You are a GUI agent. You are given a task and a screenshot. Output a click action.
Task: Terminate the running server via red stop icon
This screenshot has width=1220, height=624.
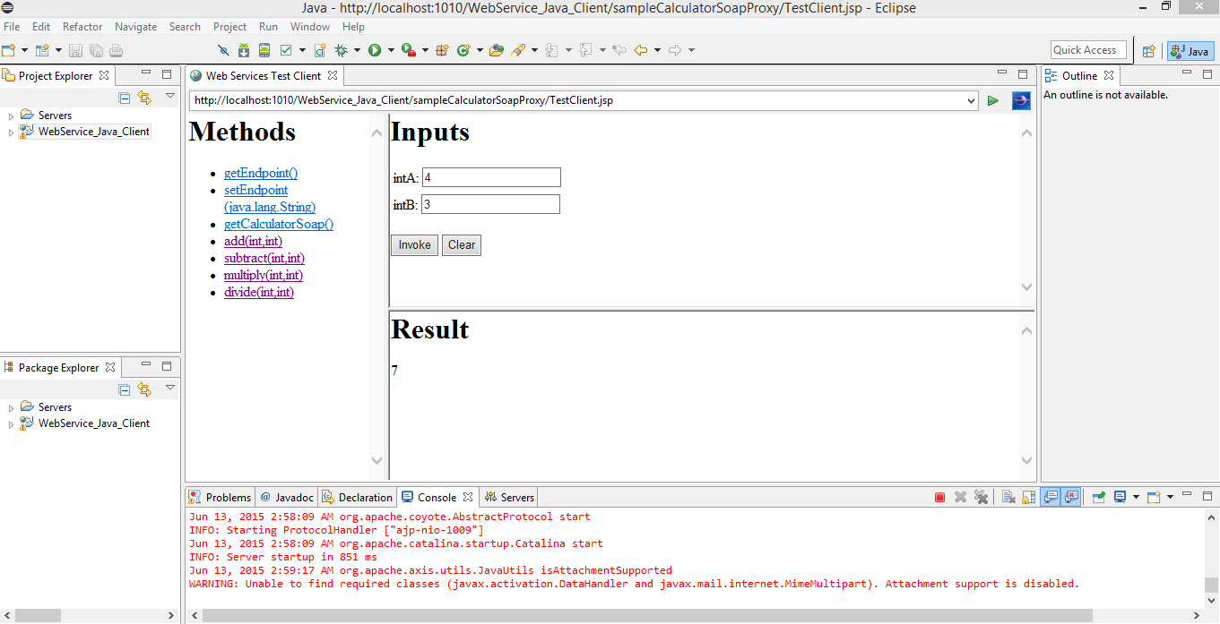(939, 497)
